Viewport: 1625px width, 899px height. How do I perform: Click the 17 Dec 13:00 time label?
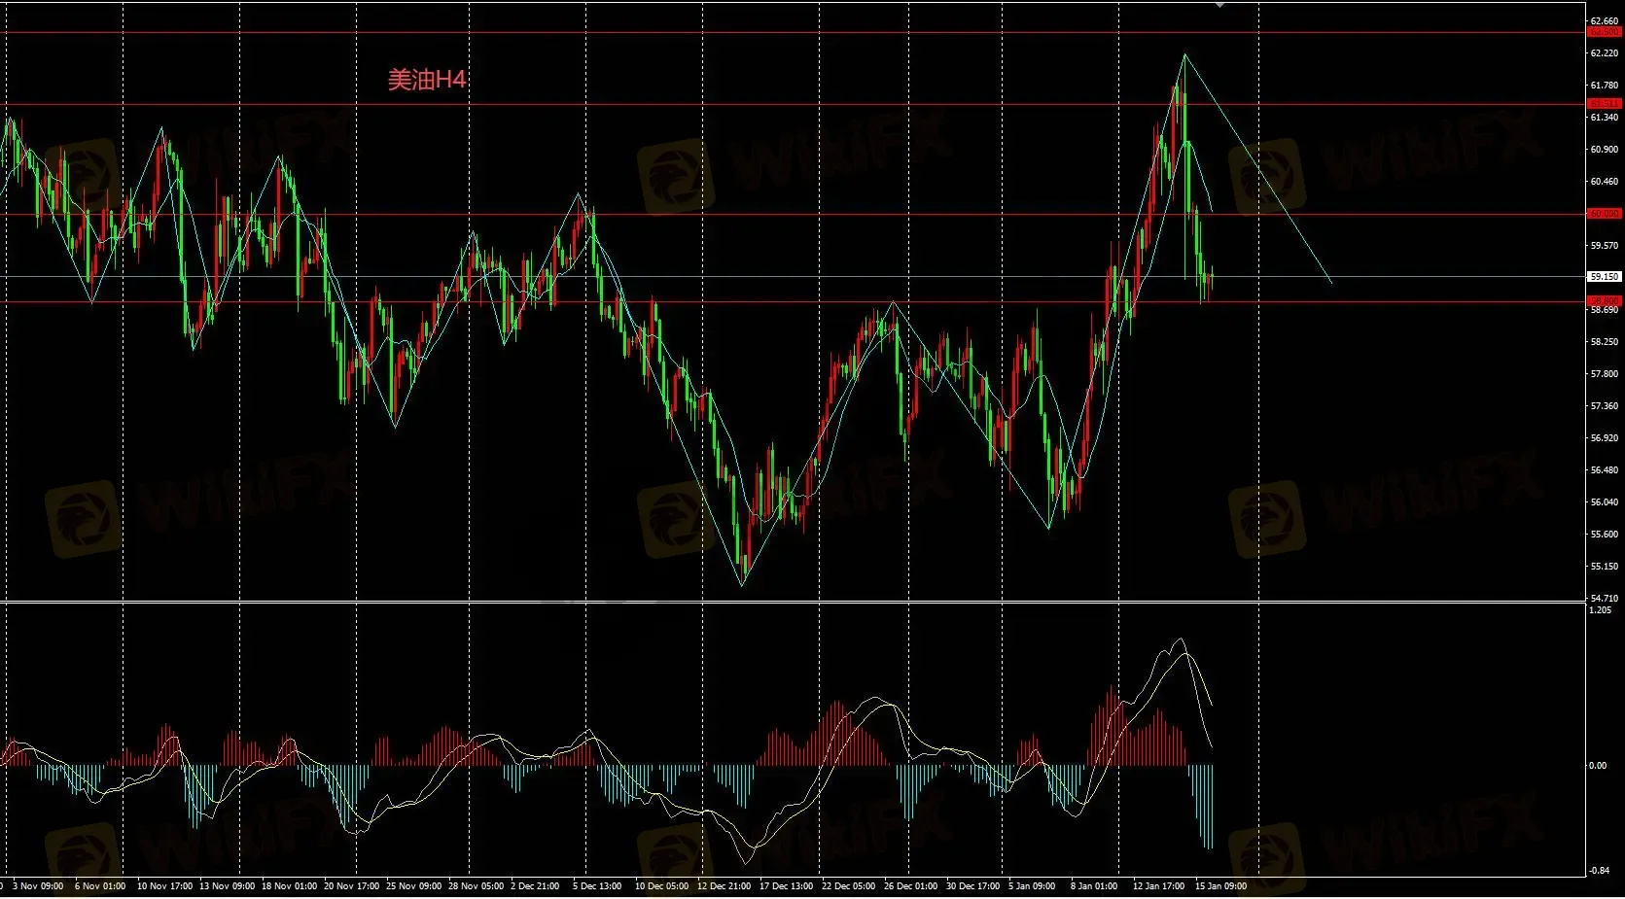(786, 886)
